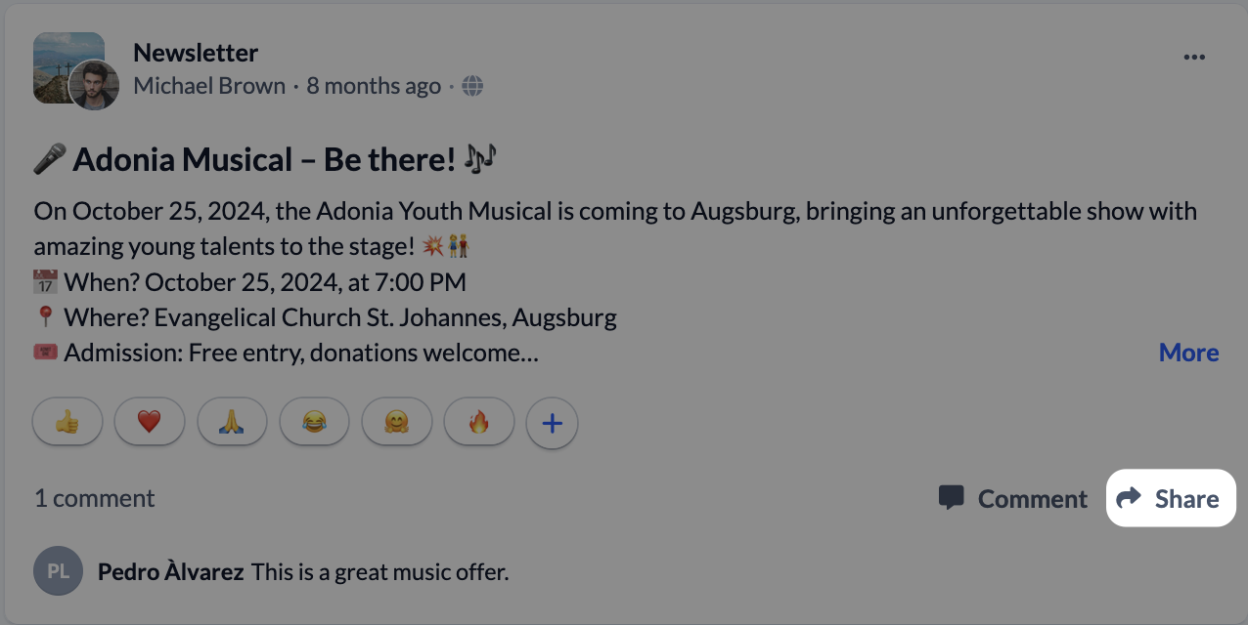The image size is (1248, 625).
Task: Add another reaction with the plus button
Action: pos(553,423)
